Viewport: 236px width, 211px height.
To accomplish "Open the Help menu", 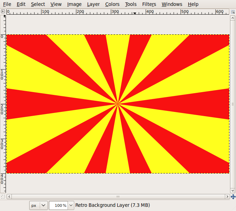I will tap(193, 4).
